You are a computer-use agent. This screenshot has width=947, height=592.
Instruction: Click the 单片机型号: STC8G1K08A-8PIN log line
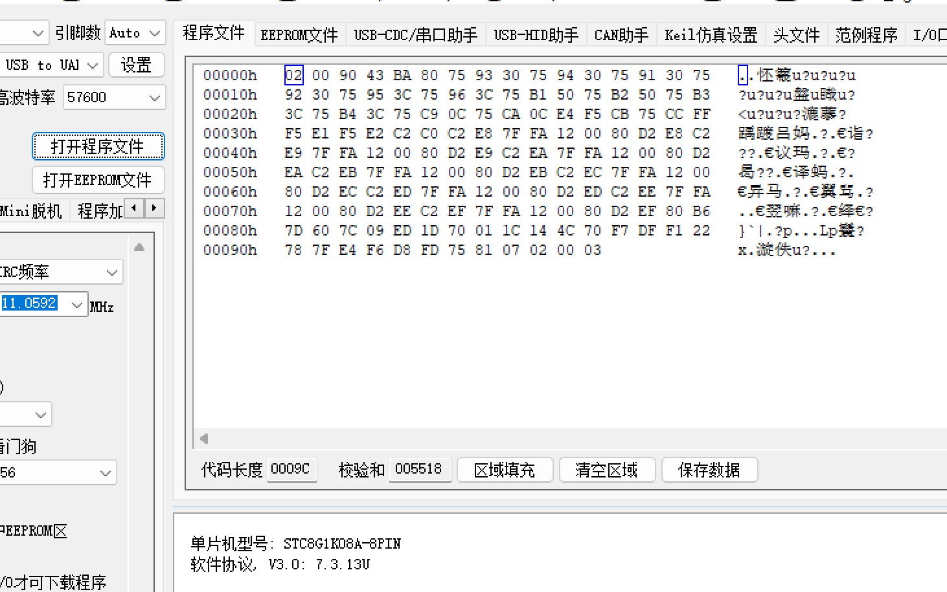coord(296,543)
